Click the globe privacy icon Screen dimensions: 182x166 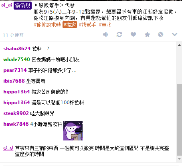coord(160,35)
